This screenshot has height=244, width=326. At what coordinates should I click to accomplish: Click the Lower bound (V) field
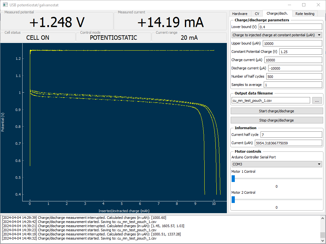290,27
